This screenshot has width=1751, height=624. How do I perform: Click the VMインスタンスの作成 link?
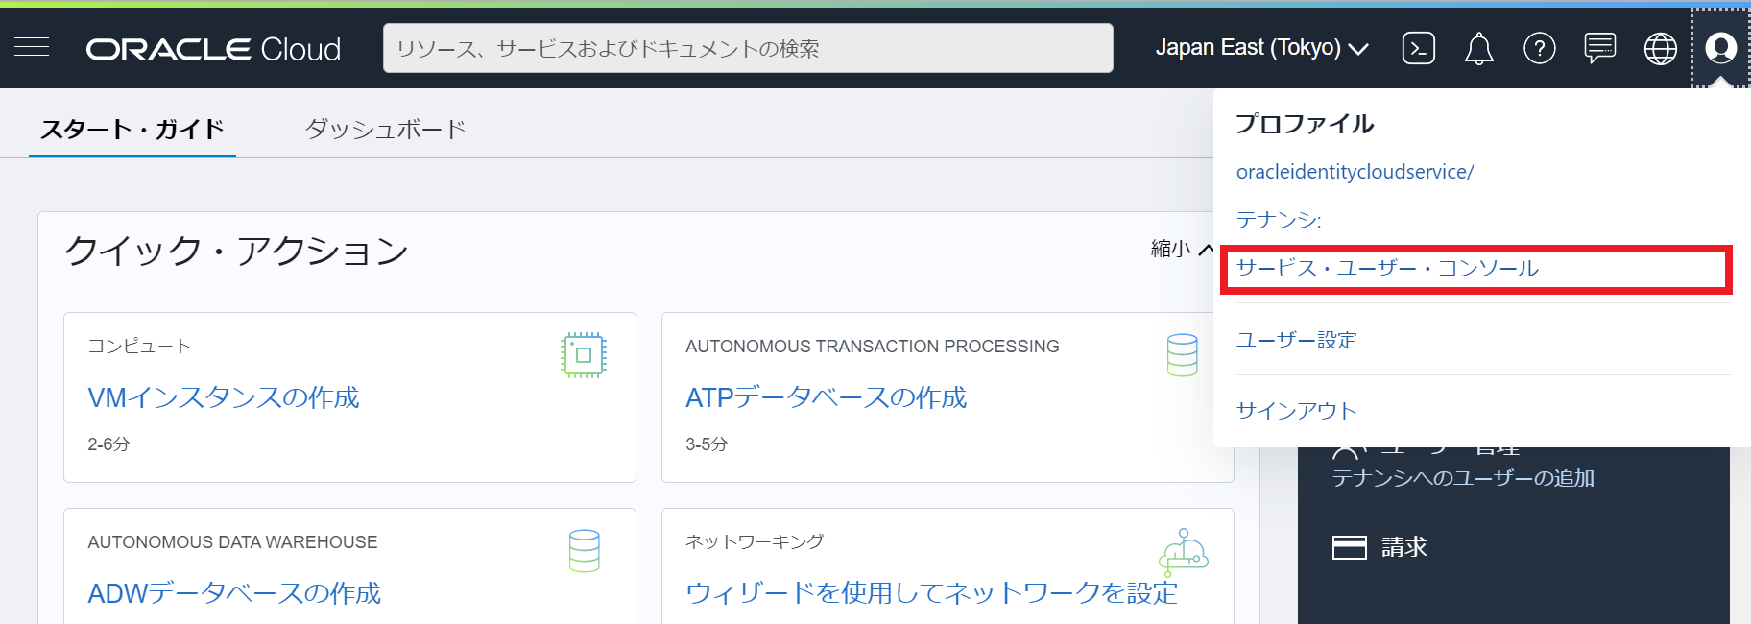click(x=224, y=397)
